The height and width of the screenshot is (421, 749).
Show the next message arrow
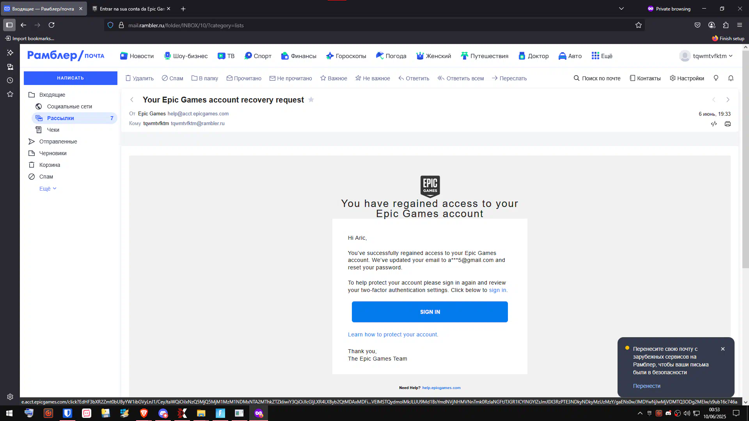pos(728,100)
